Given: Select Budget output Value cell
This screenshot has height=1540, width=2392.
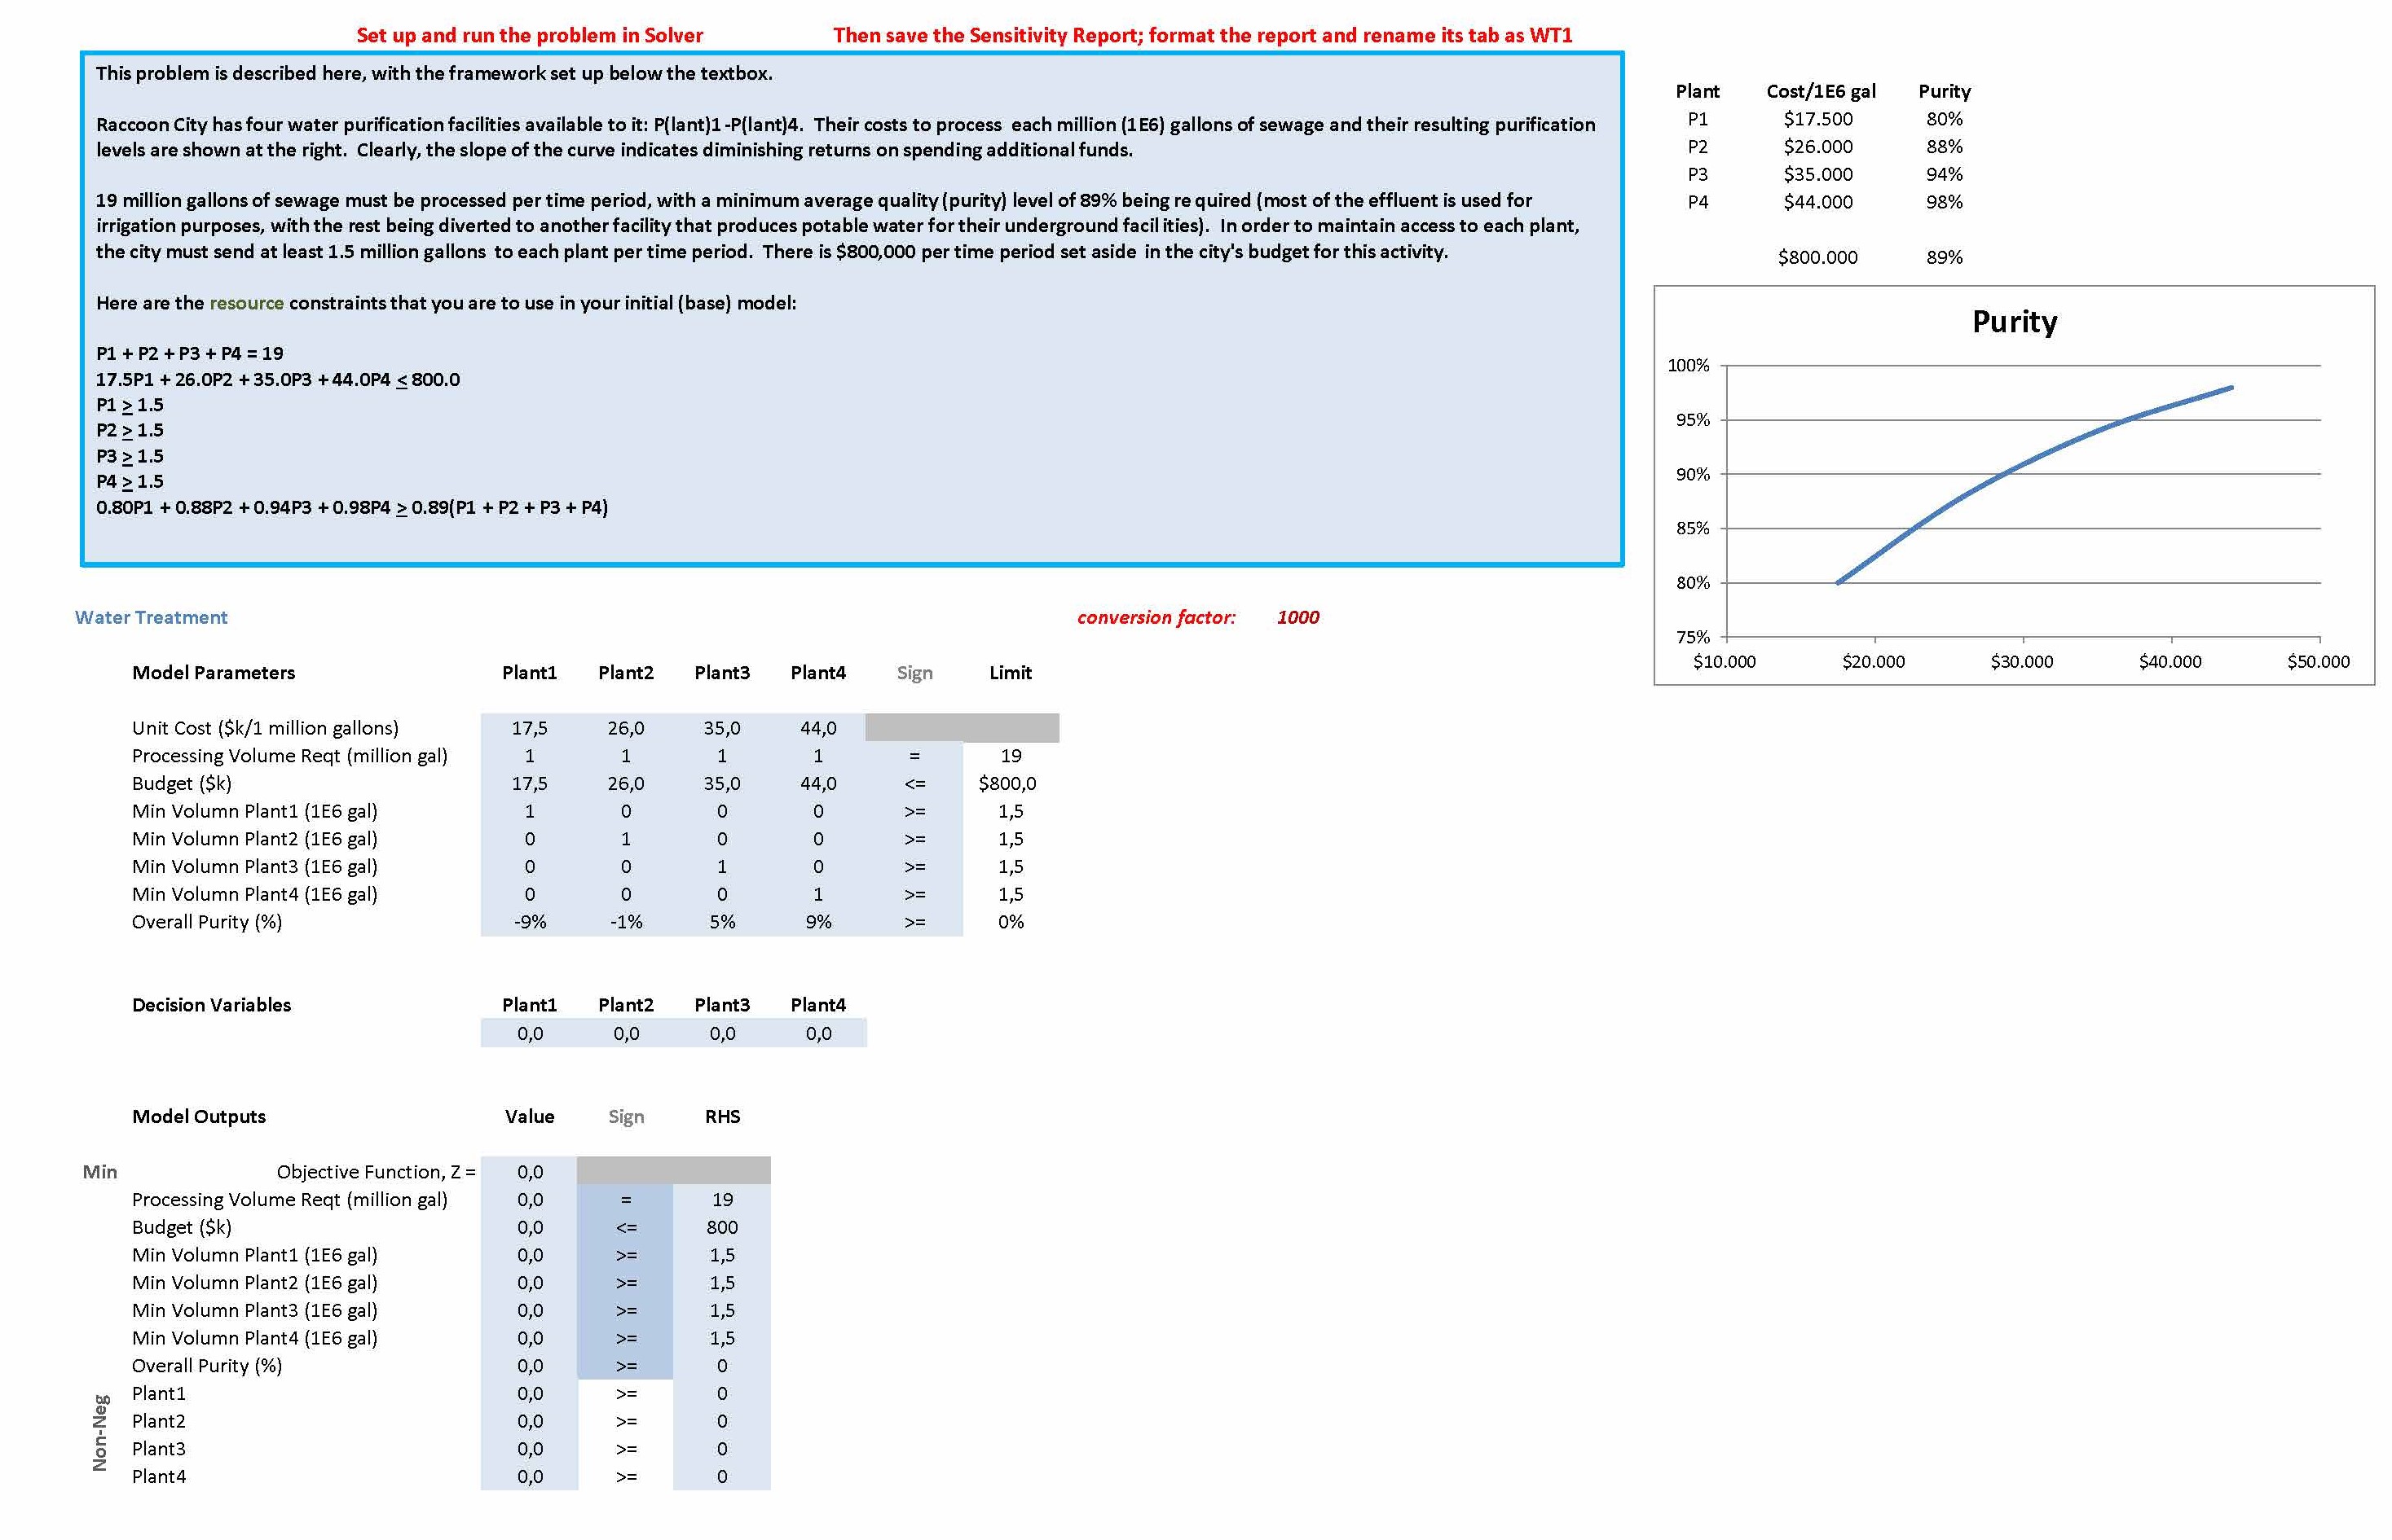Looking at the screenshot, I should 530,1227.
